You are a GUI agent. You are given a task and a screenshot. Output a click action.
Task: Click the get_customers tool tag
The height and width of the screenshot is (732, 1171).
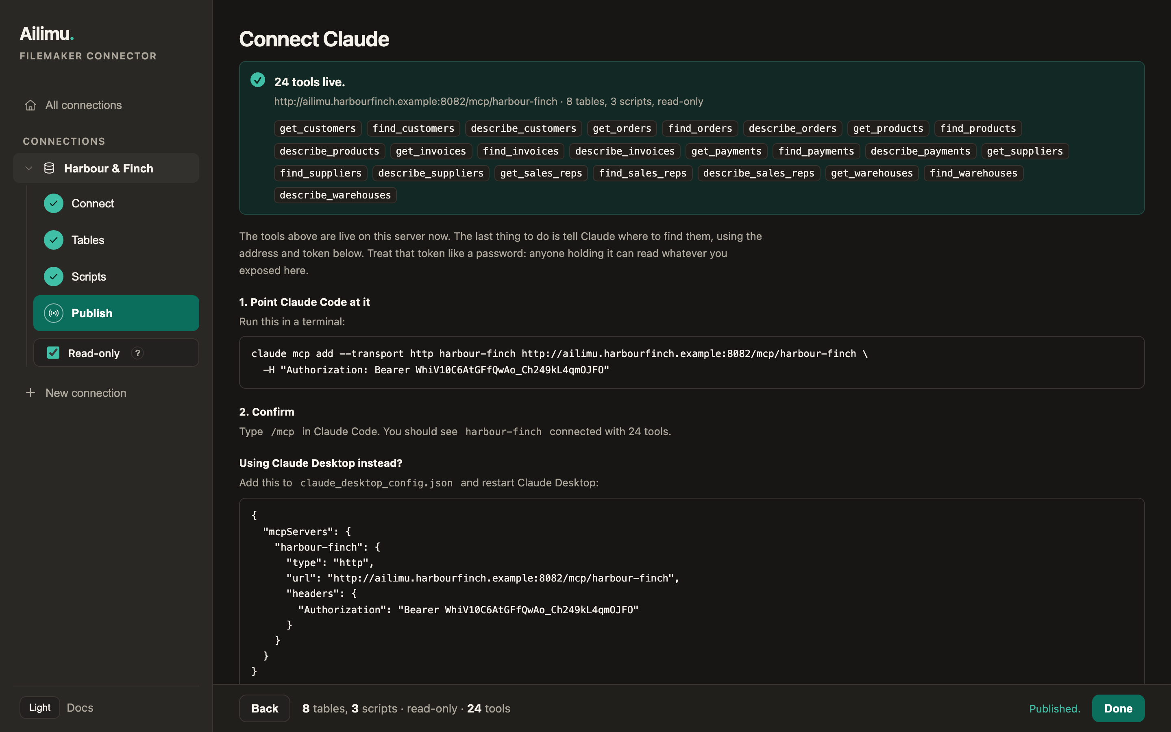[x=318, y=128]
